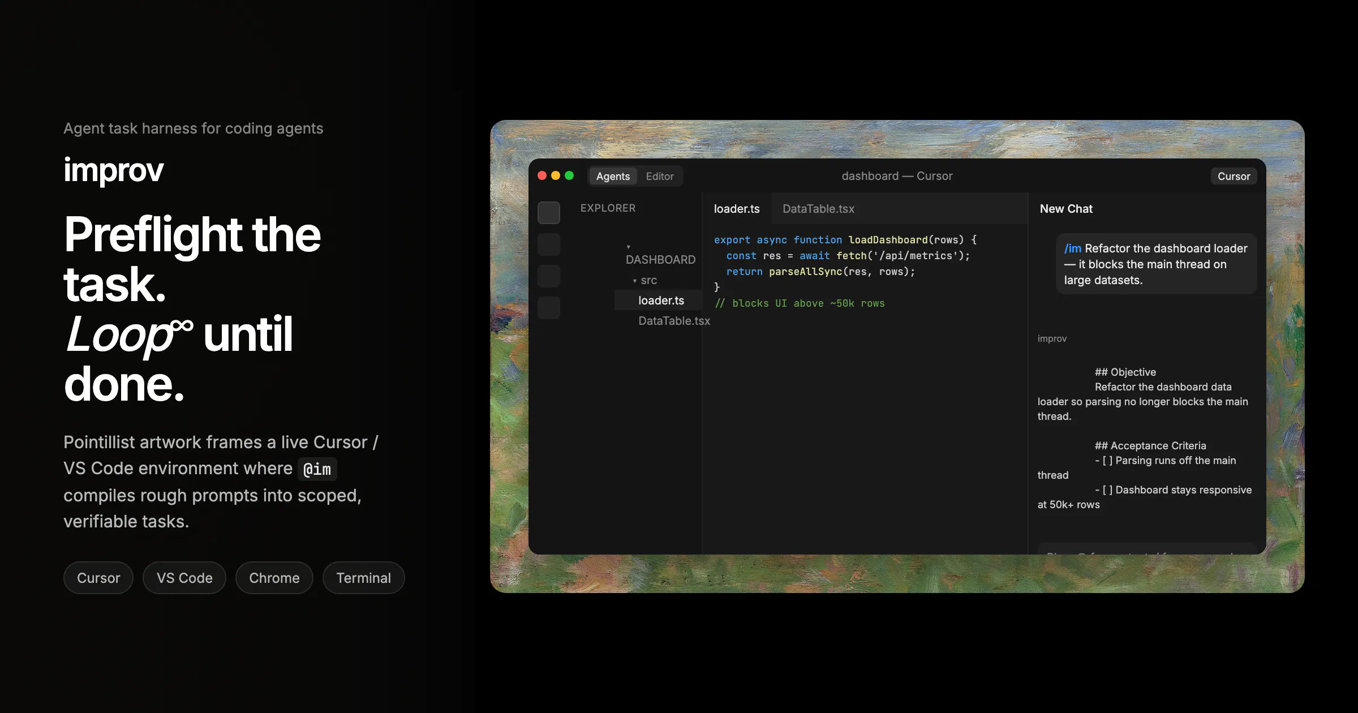Click the third activity bar square icon
Screen dimensions: 1358x713
(x=548, y=276)
